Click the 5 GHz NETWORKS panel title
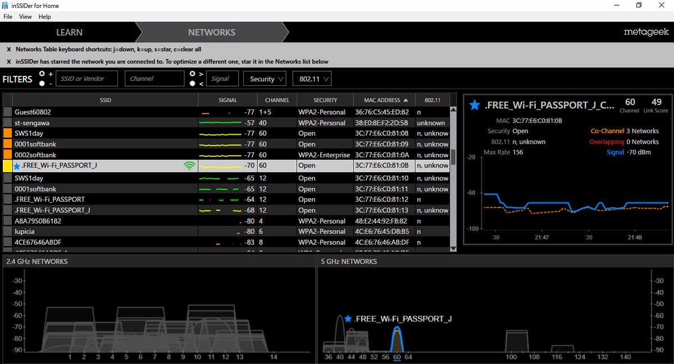This screenshot has width=674, height=364. 349,262
